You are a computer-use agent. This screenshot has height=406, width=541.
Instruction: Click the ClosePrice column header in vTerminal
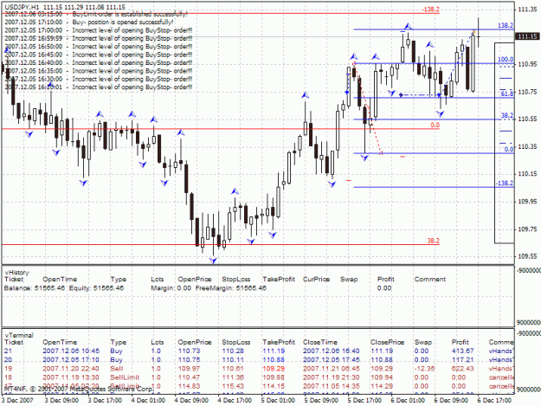pyautogui.click(x=387, y=342)
